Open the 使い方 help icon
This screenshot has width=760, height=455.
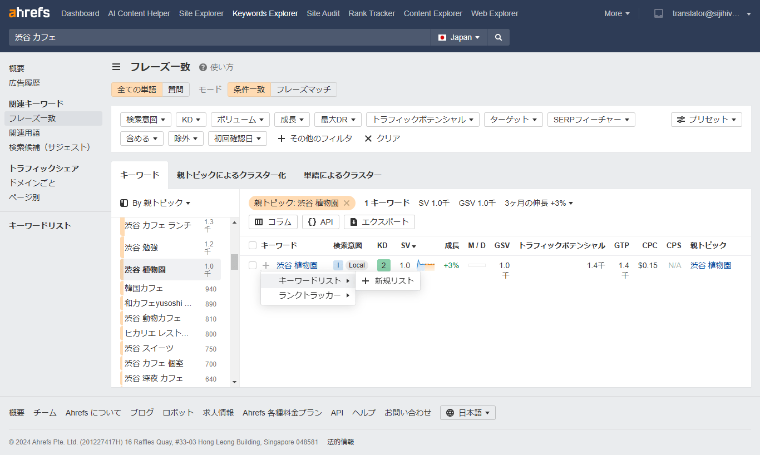point(204,66)
